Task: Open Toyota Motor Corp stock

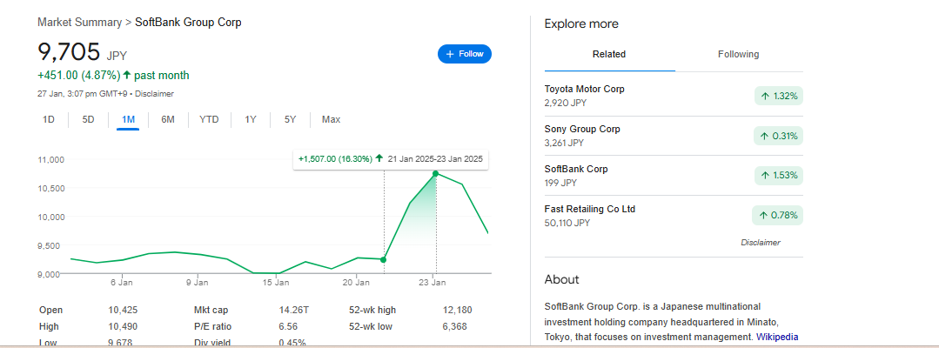Action: pyautogui.click(x=674, y=96)
